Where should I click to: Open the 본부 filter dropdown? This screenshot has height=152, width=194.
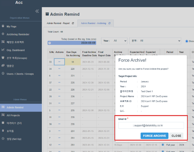(155, 41)
